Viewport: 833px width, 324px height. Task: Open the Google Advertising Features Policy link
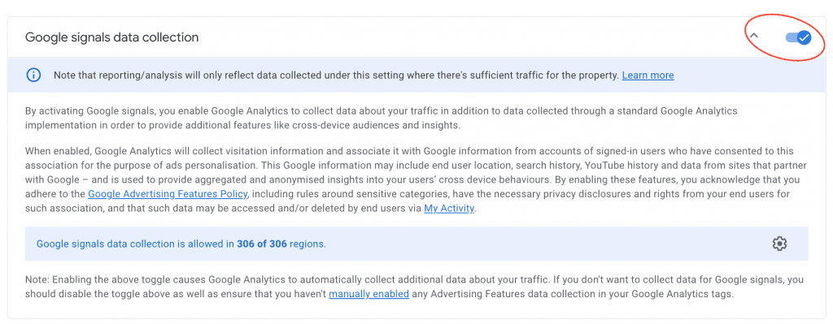(x=168, y=194)
